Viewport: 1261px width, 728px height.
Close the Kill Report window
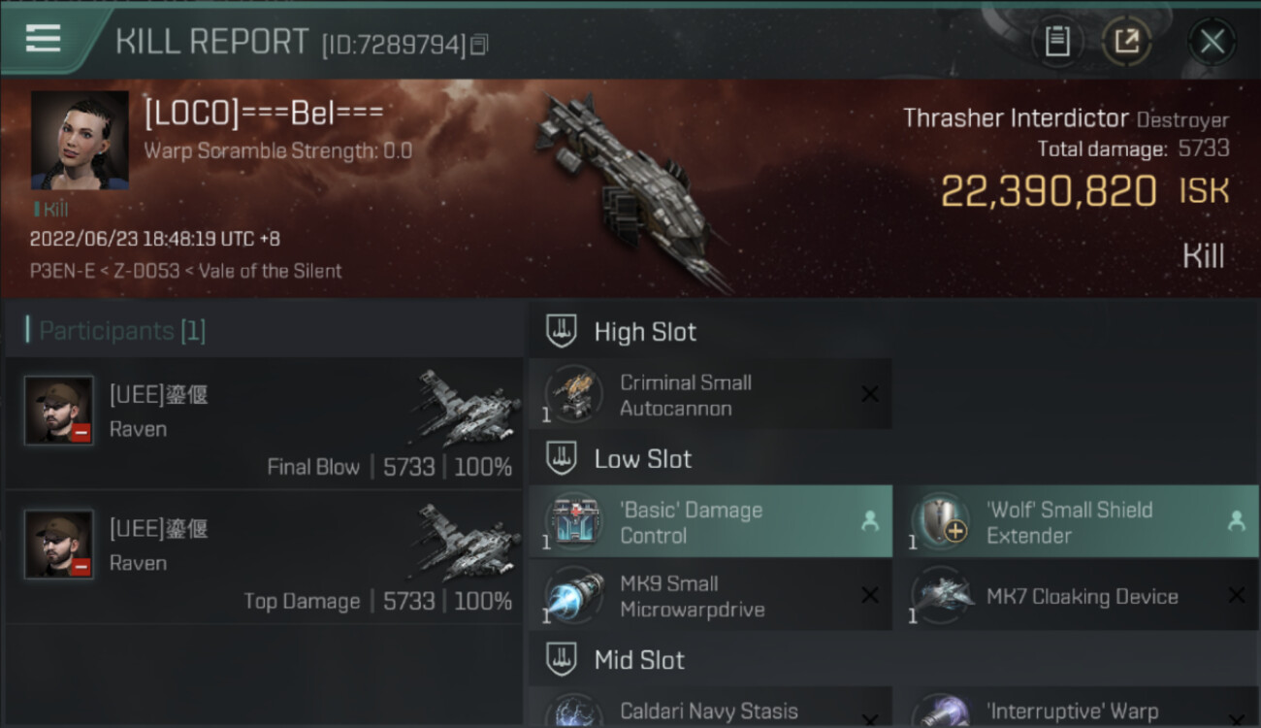[x=1212, y=41]
